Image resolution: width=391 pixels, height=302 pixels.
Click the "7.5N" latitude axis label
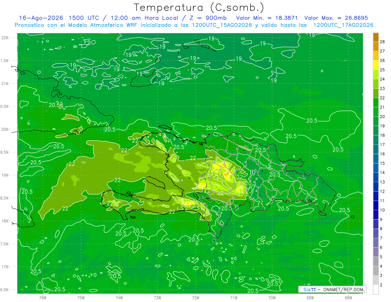(x=5, y=244)
